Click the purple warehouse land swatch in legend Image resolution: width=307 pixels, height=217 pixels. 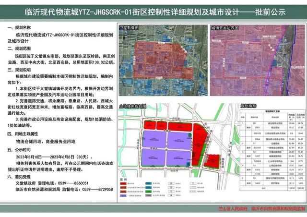(x=123, y=195)
